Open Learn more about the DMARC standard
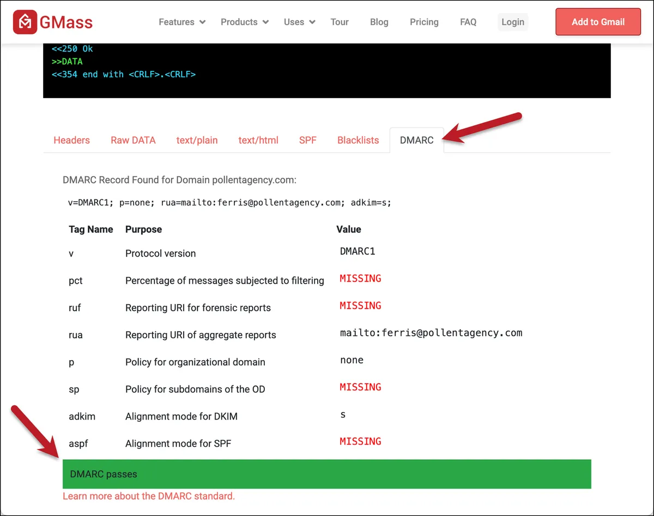This screenshot has height=516, width=654. (x=149, y=496)
